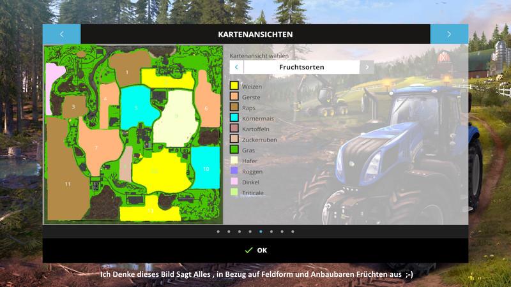
Task: Click the previous page arrow in header
Action: tap(61, 34)
